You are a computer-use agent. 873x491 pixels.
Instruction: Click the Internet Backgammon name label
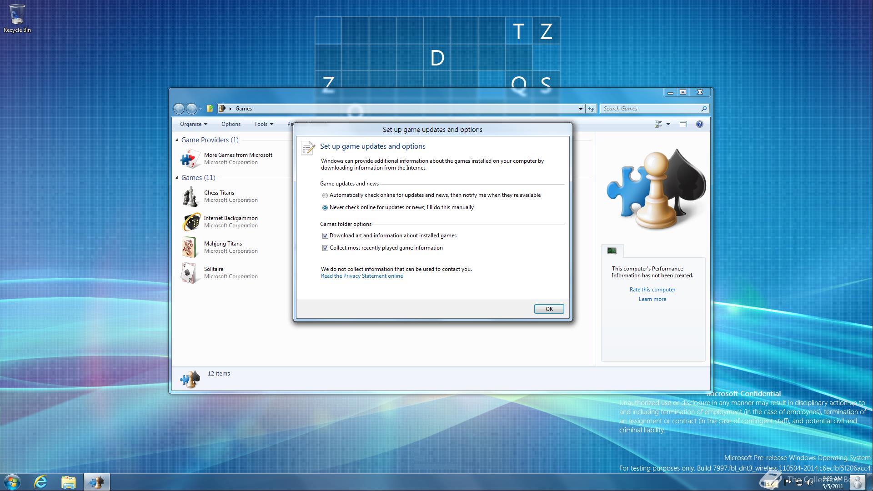231,218
